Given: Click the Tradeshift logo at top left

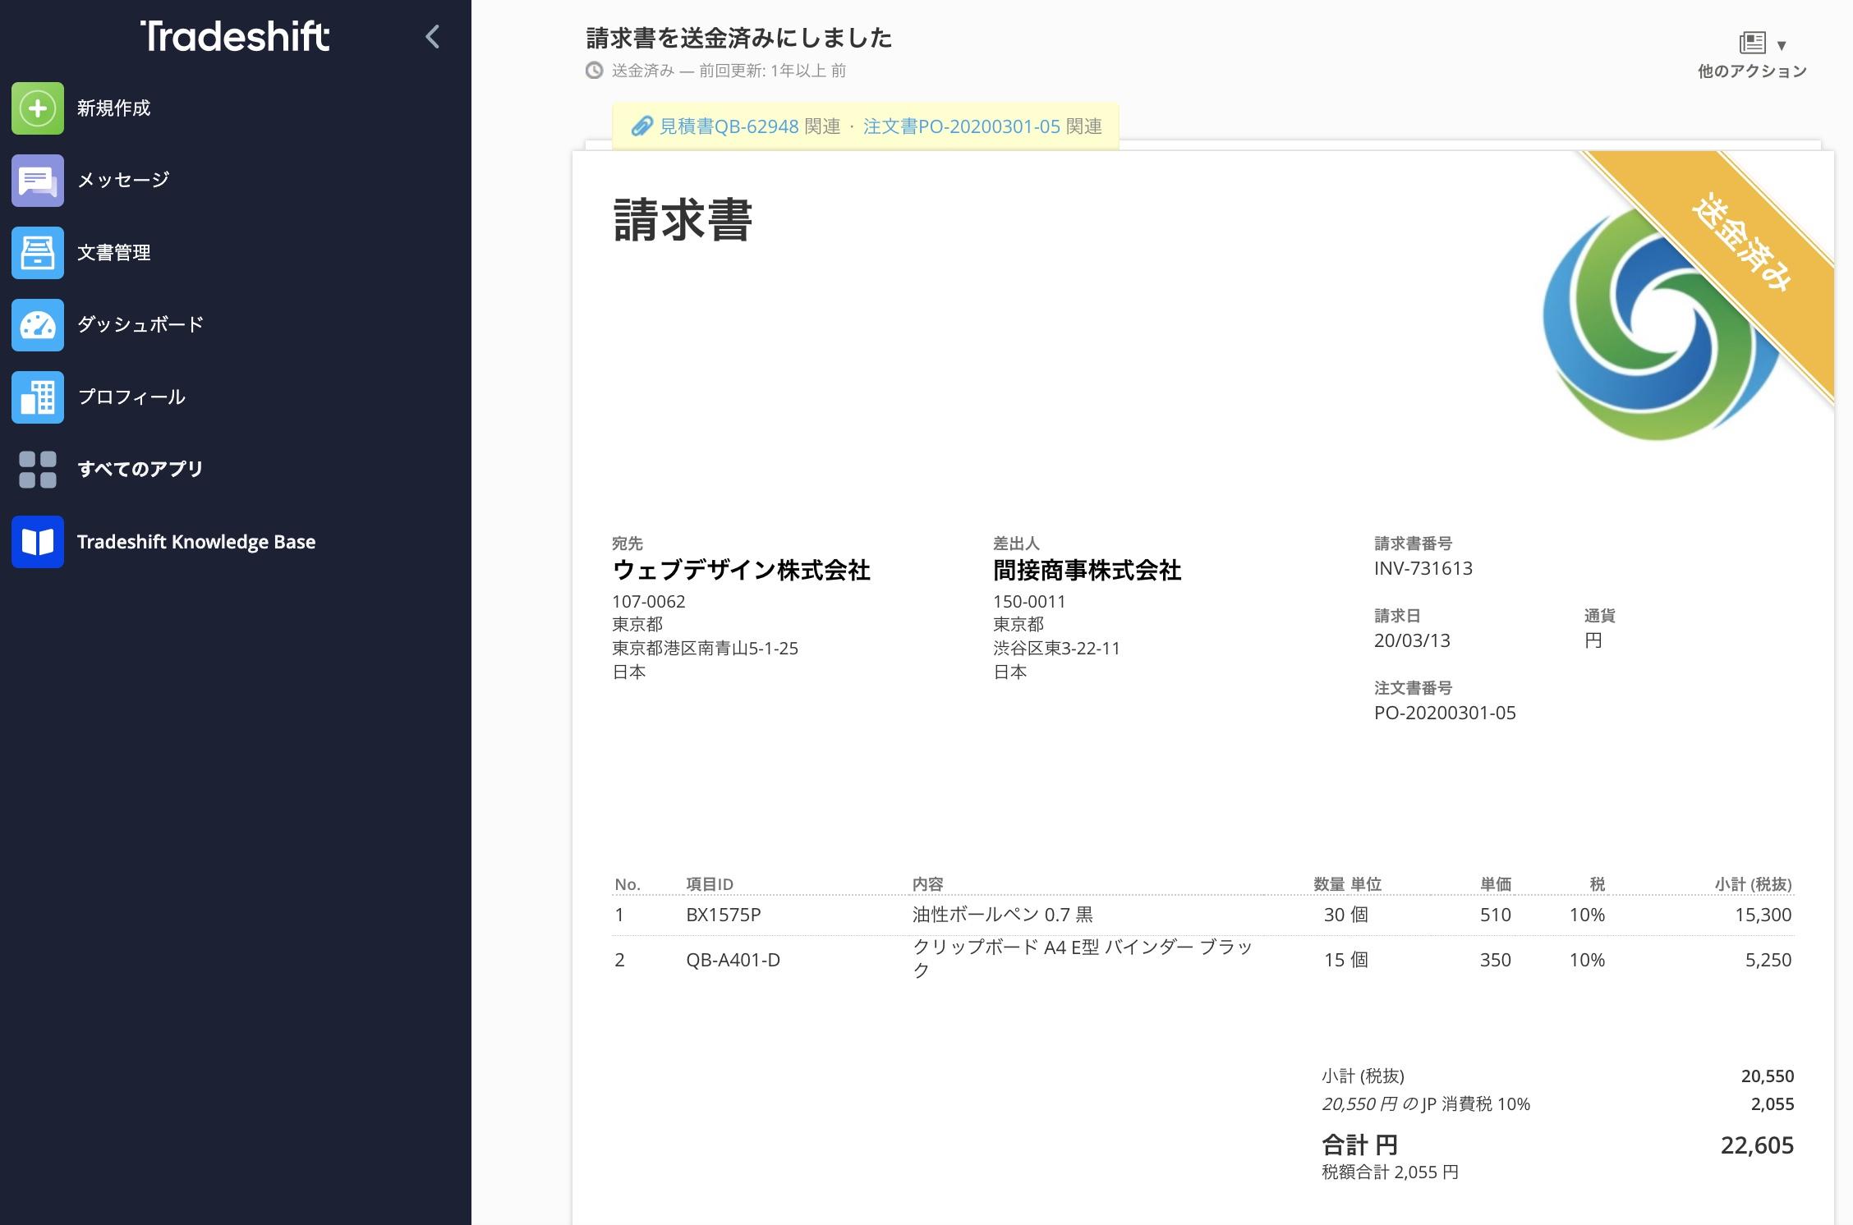Looking at the screenshot, I should pos(235,36).
